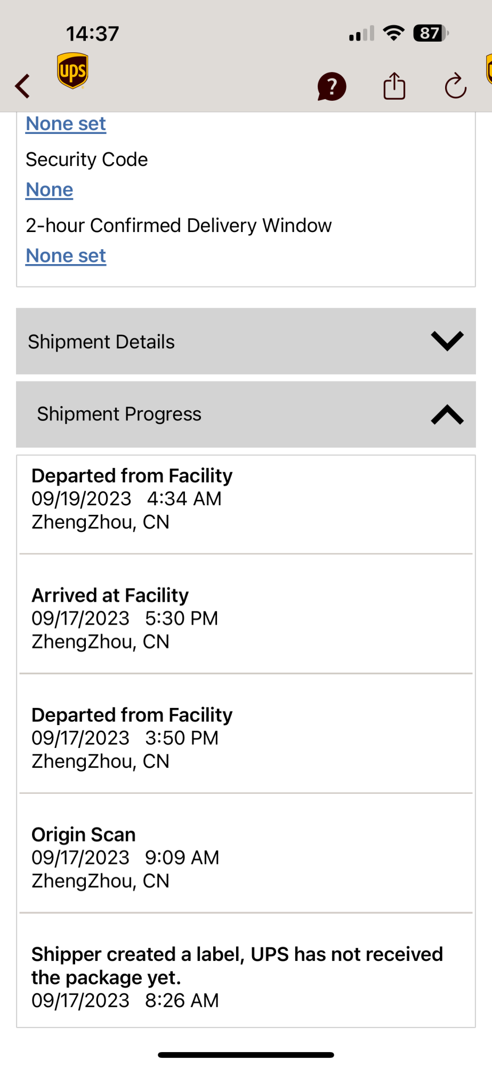This screenshot has height=1067, width=492.
Task: Tap the back arrow icon
Action: [x=22, y=86]
